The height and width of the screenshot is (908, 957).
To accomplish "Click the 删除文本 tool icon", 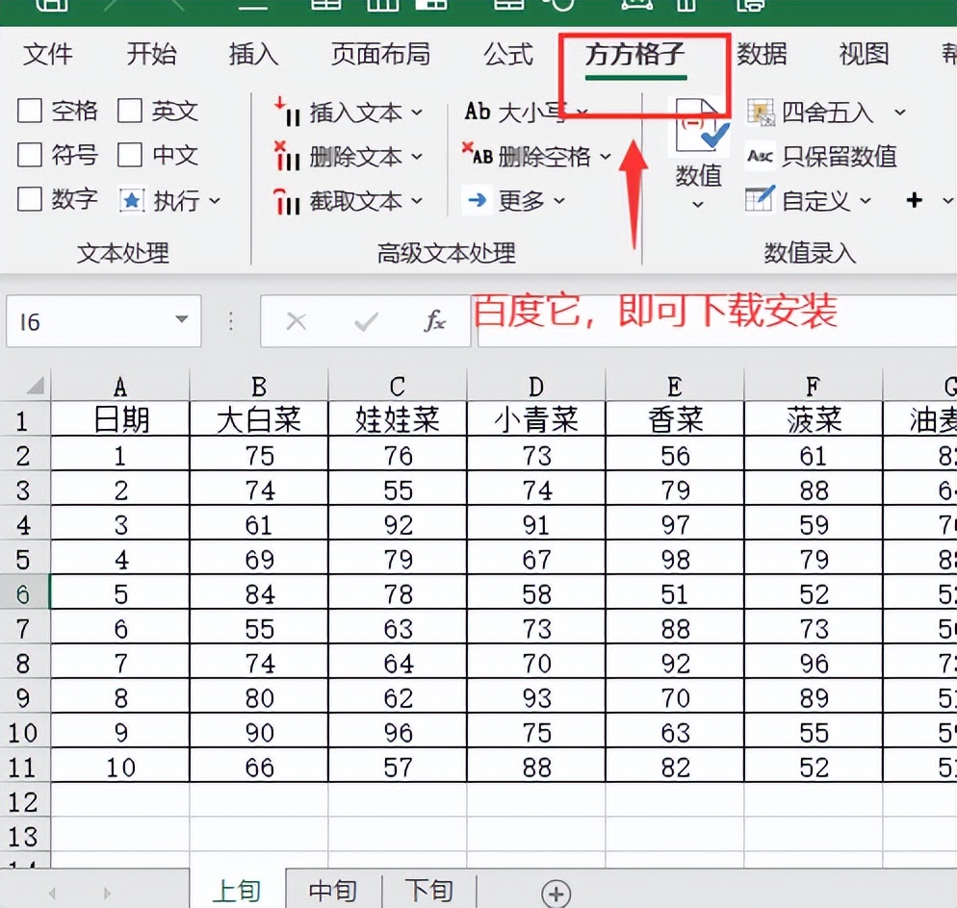I will coord(288,157).
